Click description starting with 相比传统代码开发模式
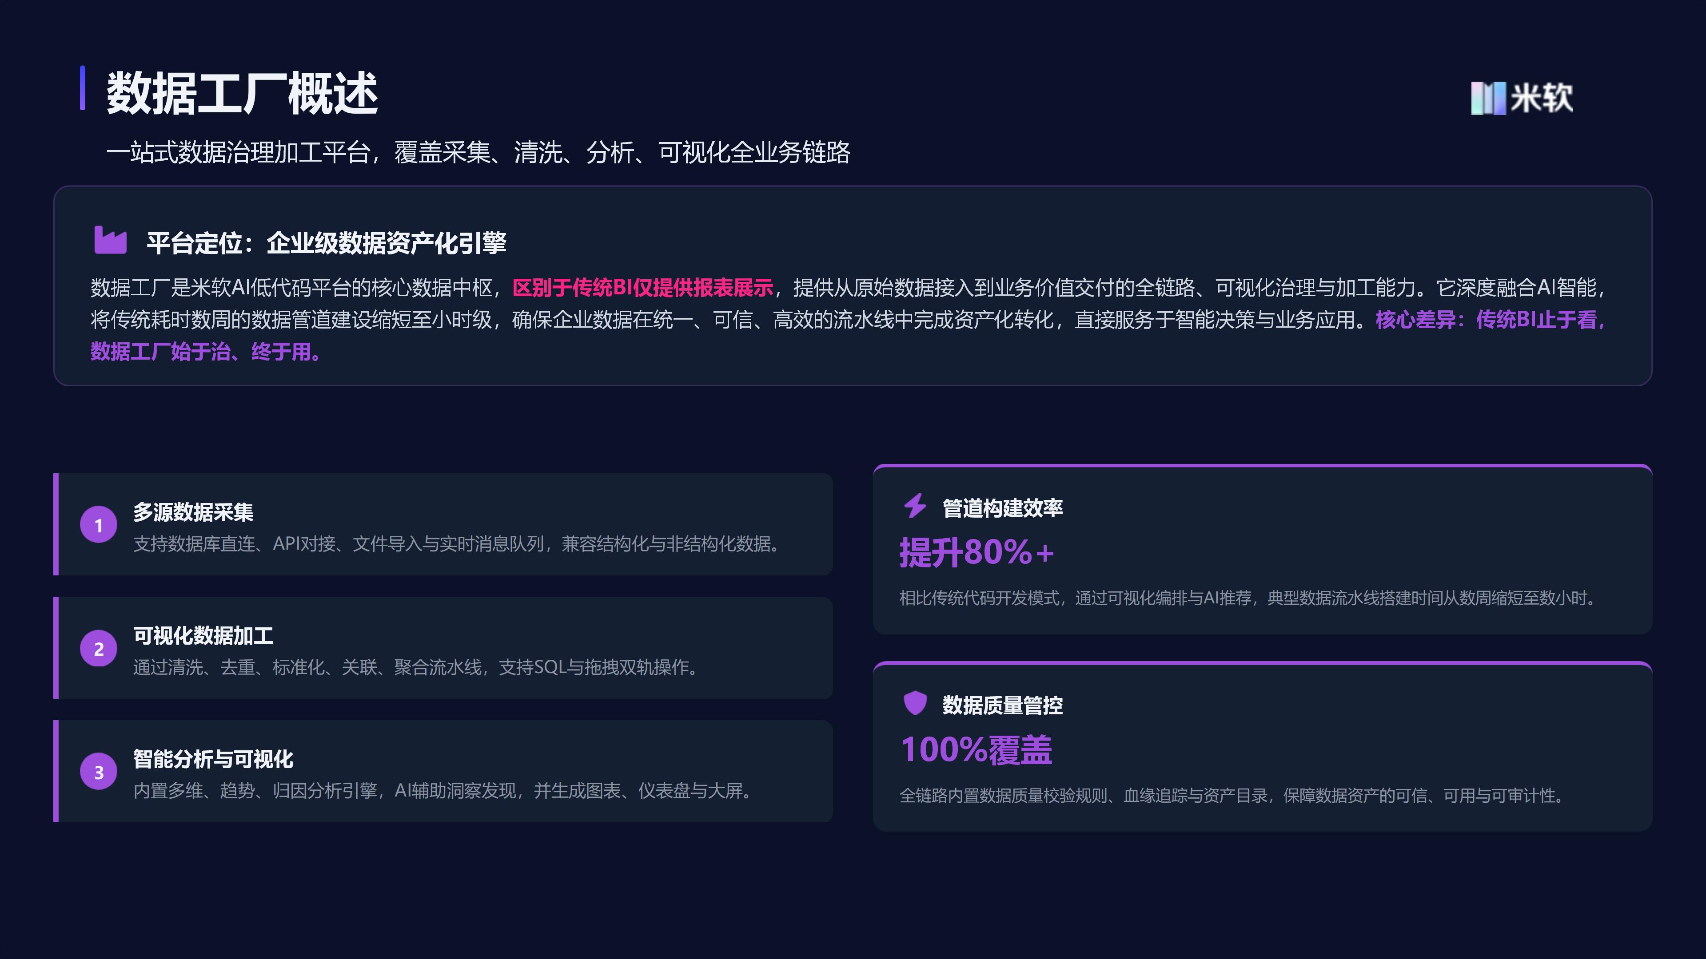The width and height of the screenshot is (1706, 959). pos(1248,598)
